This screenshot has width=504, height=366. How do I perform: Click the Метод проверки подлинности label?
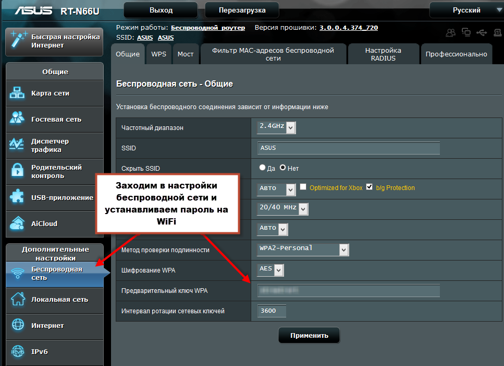click(x=165, y=250)
